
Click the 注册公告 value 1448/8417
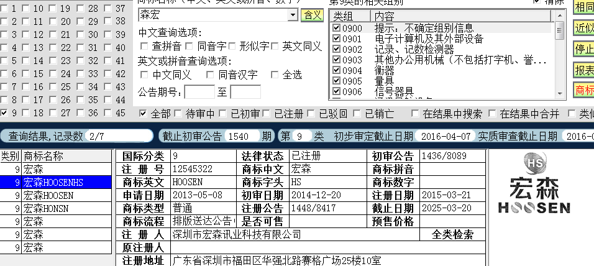point(313,208)
